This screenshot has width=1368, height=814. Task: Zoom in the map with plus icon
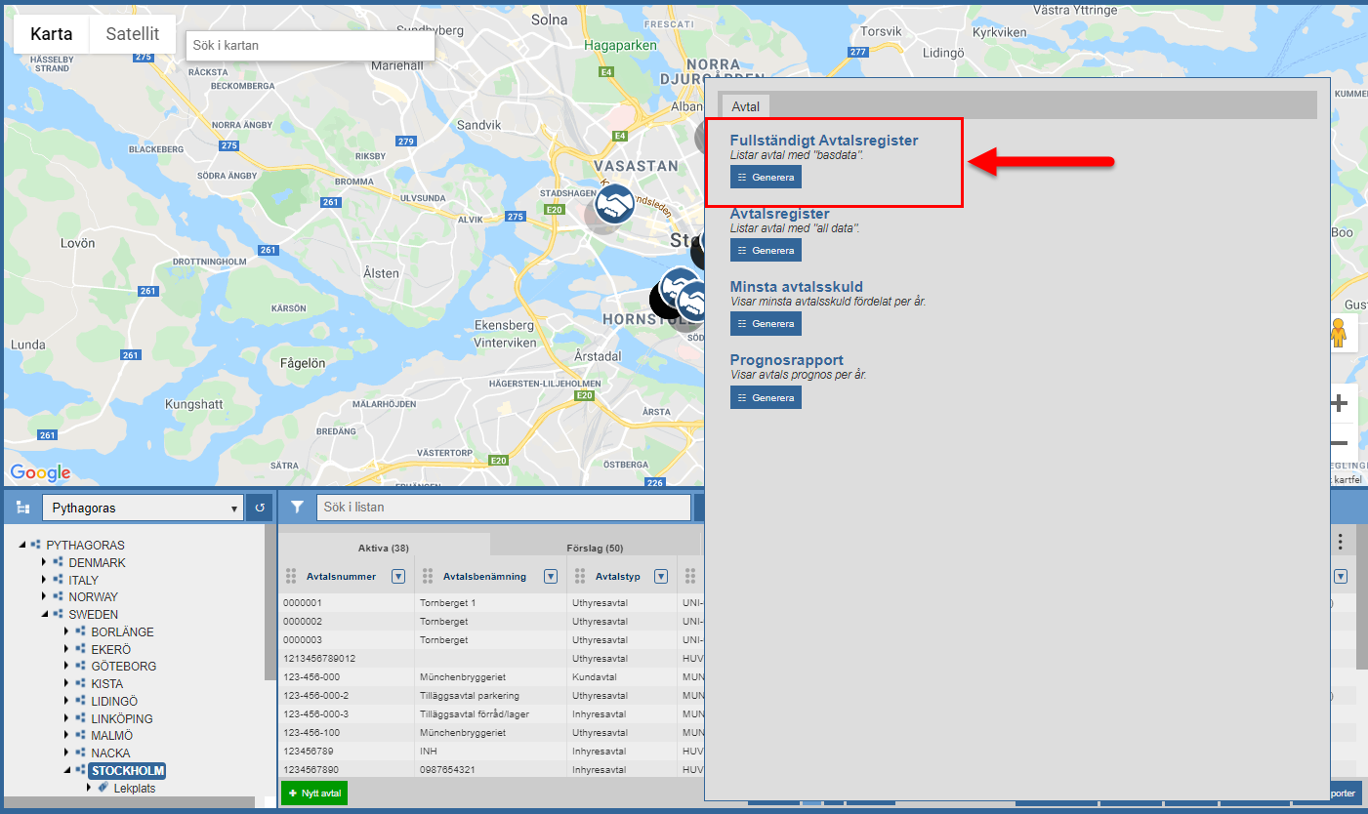pyautogui.click(x=1340, y=403)
